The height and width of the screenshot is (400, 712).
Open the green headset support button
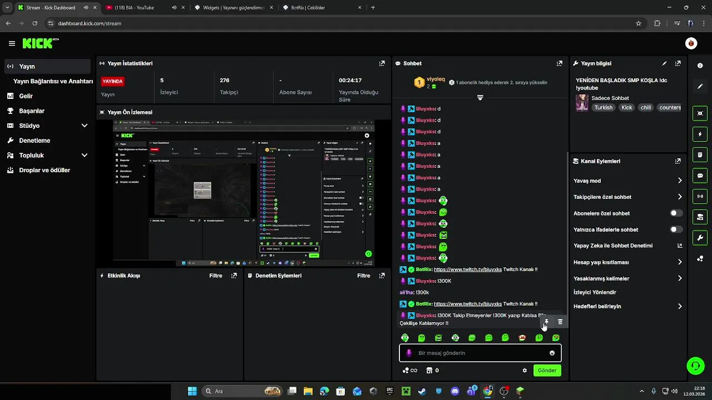click(695, 366)
